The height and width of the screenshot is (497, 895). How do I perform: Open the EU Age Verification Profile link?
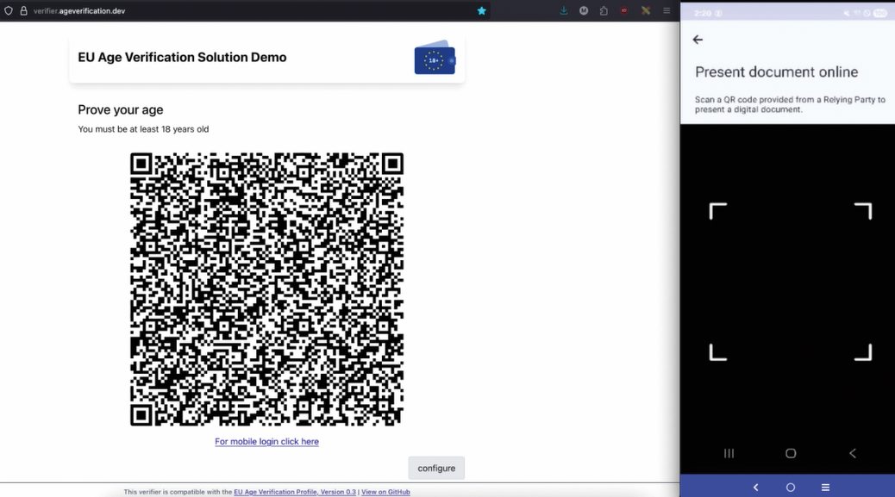[295, 492]
